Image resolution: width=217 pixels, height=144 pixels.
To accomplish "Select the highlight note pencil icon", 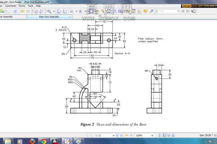I will (x=134, y=11).
